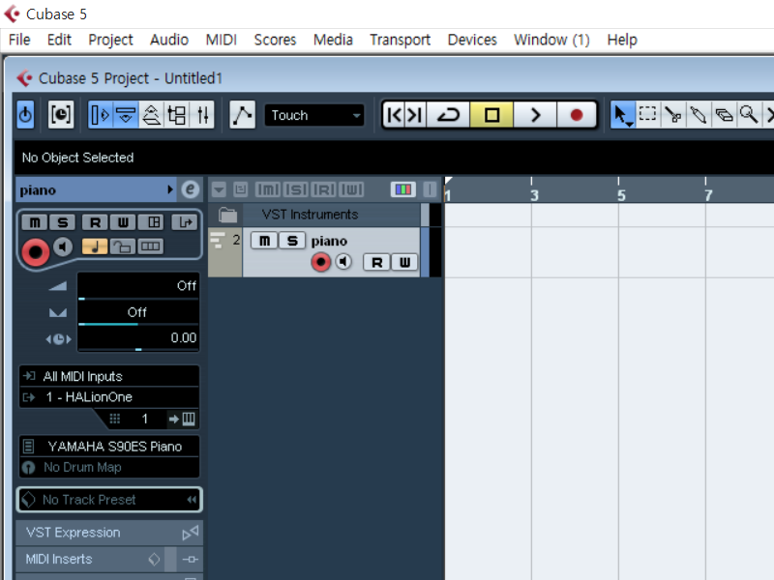Viewport: 774px width, 580px height.
Task: Click the automation curve icon beside Touch
Action: pos(243,115)
